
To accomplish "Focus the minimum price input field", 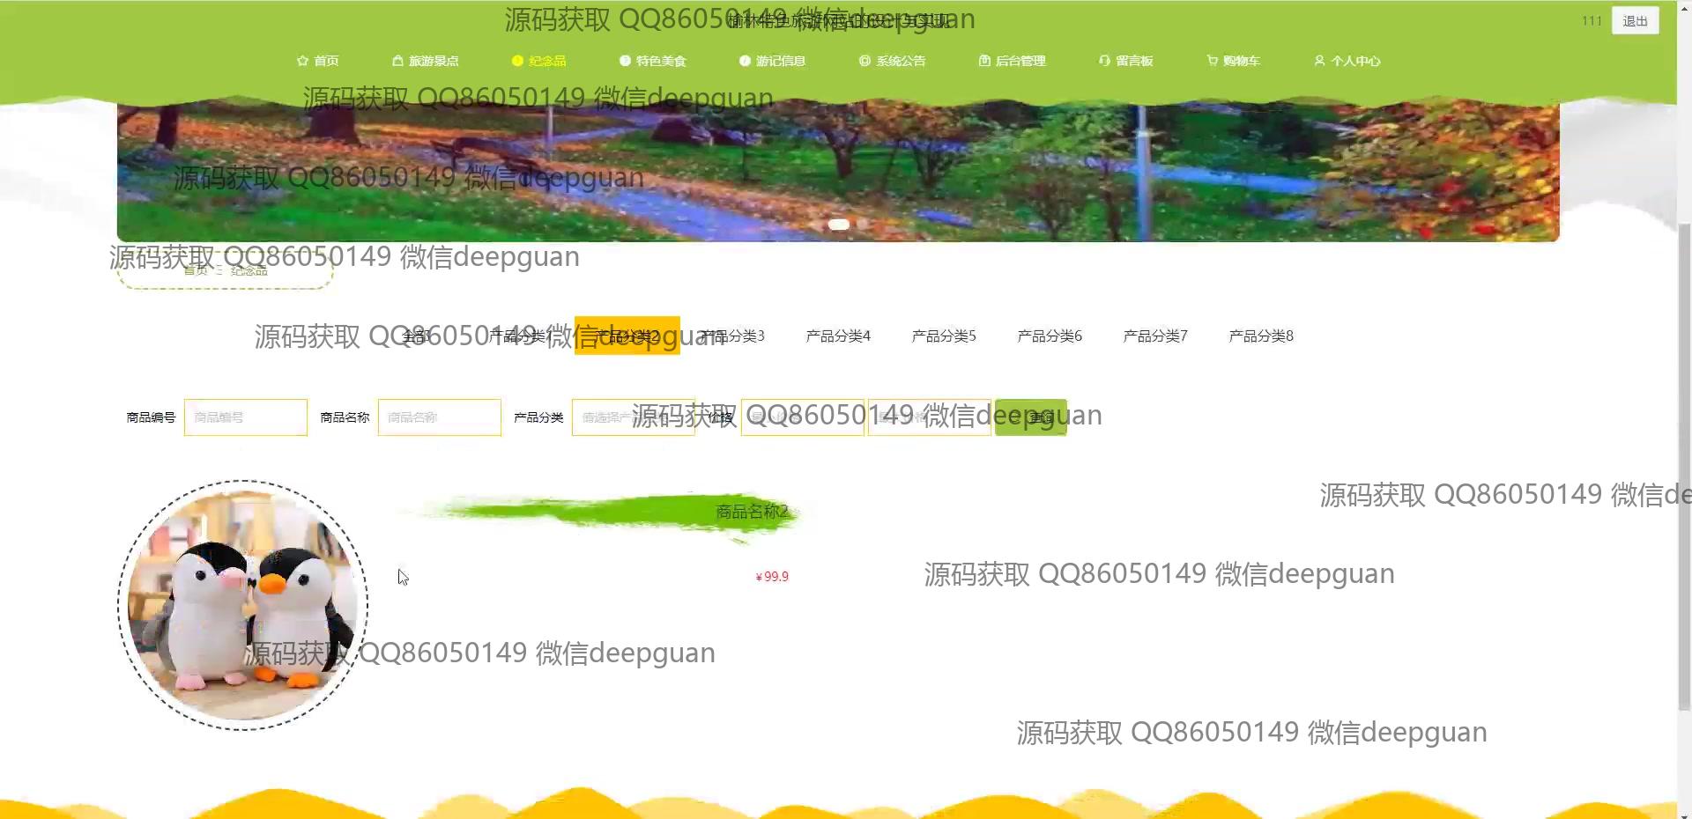I will coord(803,417).
